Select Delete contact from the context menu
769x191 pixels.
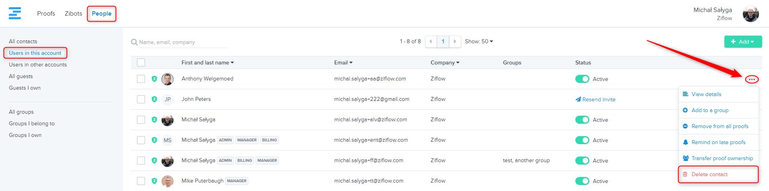pos(709,175)
